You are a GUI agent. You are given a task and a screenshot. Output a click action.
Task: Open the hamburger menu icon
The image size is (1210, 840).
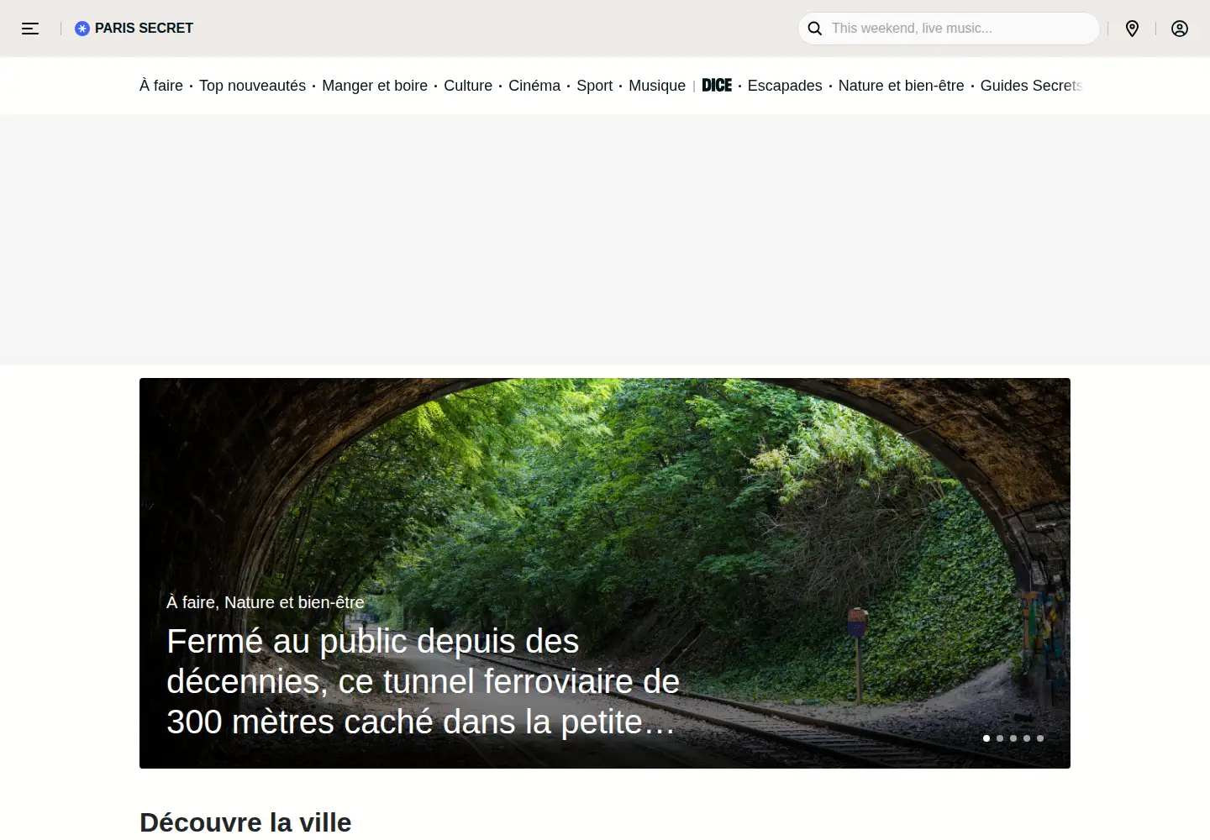[30, 29]
